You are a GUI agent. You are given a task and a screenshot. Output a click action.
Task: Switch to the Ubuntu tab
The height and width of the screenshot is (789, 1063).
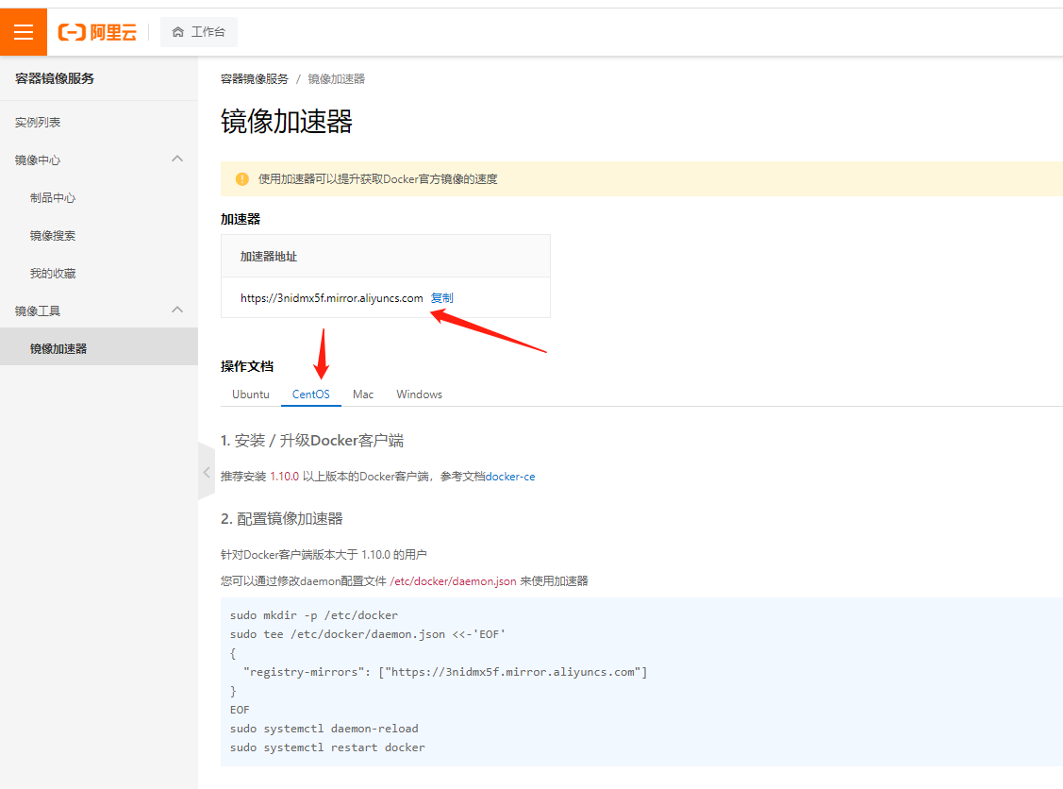(251, 394)
